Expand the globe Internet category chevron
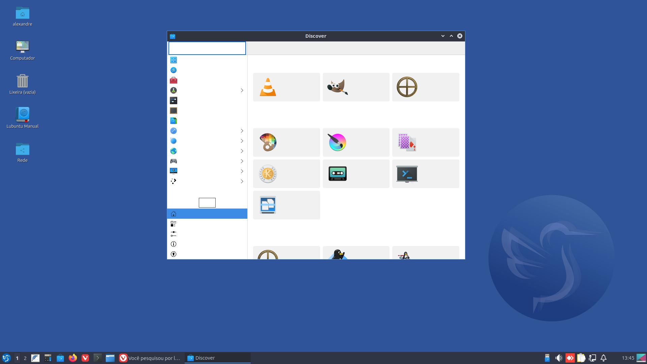This screenshot has width=647, height=364. [x=242, y=151]
